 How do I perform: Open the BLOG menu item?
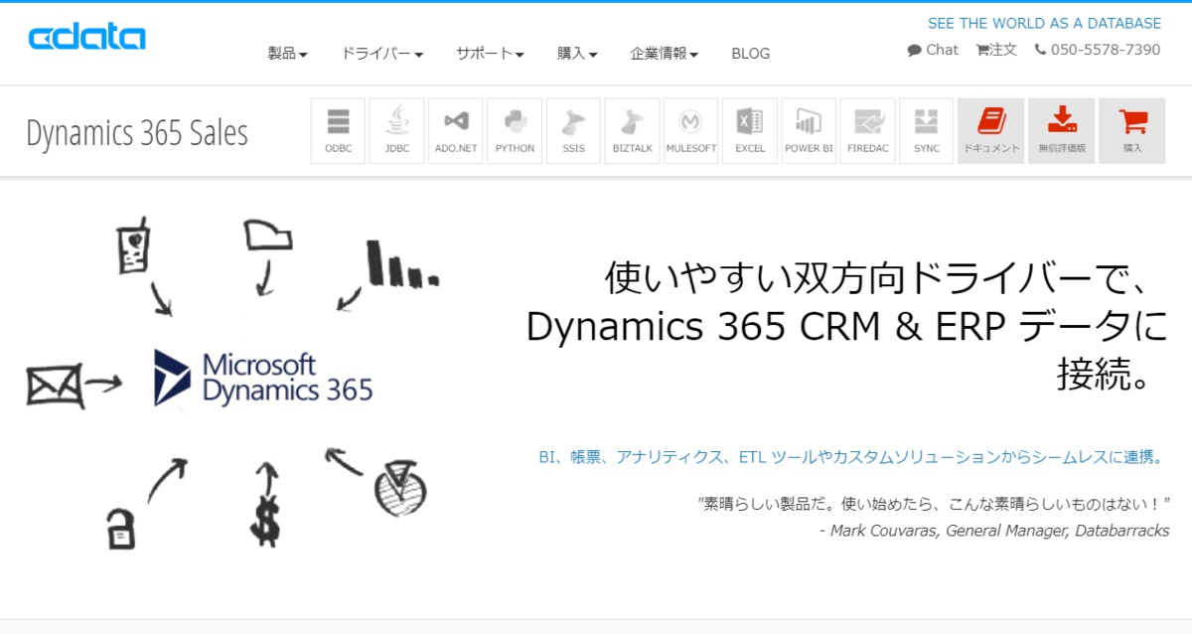click(751, 54)
